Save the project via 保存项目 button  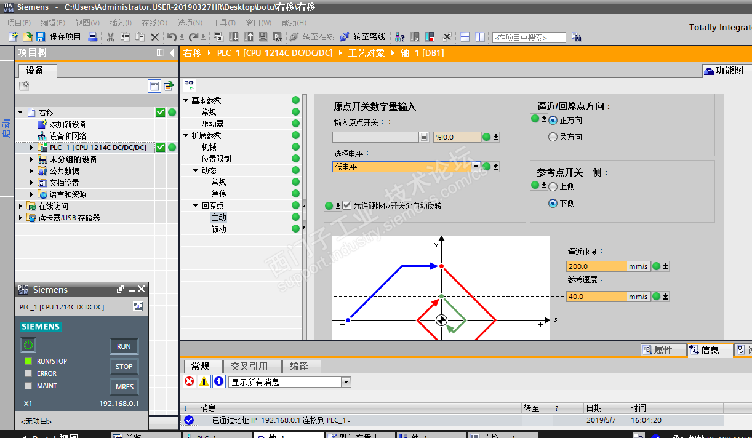coord(58,37)
